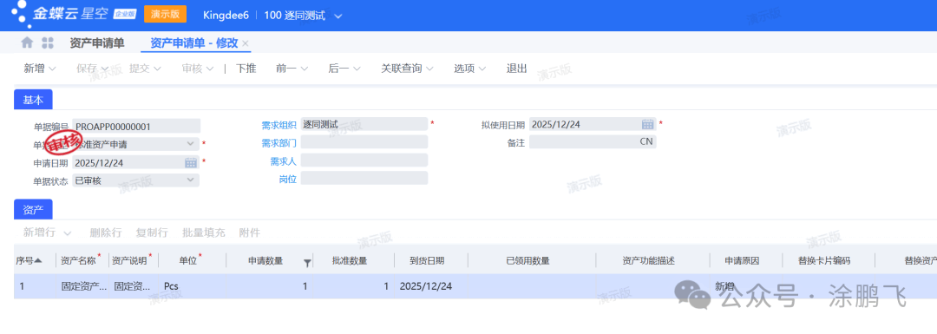Image resolution: width=937 pixels, height=334 pixels.
Task: Select the 基本 section tab
Action: tap(33, 100)
